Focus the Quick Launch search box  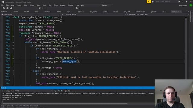tap(166, 2)
